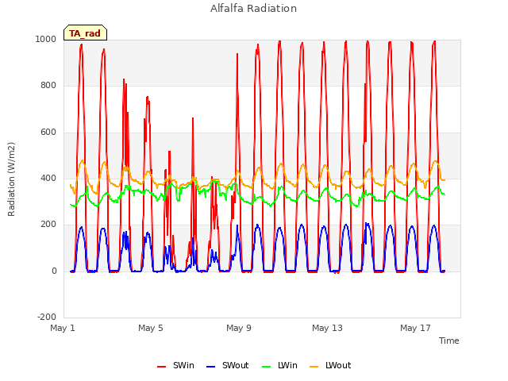Screen dimensions: 508x381
Task: Click the Time axis title
Action: (448, 341)
